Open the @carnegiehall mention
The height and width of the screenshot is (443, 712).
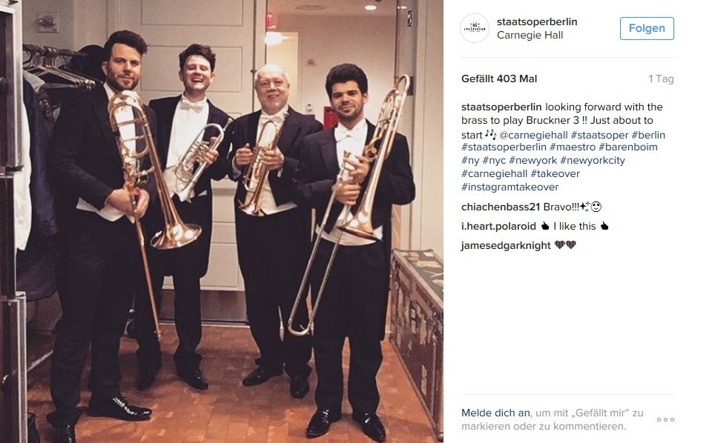[533, 135]
